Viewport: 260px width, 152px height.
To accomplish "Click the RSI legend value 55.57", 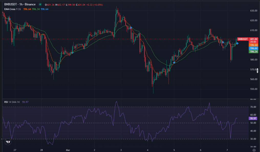I will click(25, 102).
